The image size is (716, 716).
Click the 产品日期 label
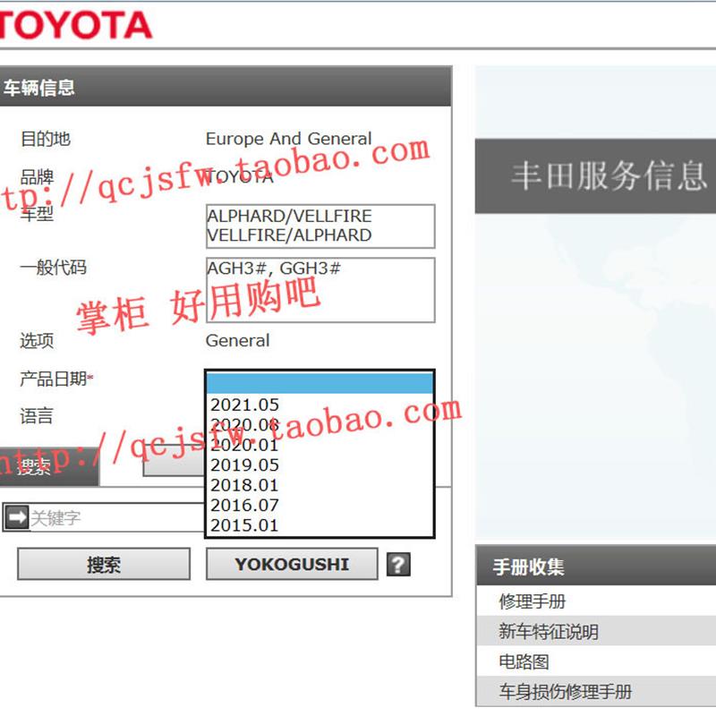pyautogui.click(x=55, y=379)
